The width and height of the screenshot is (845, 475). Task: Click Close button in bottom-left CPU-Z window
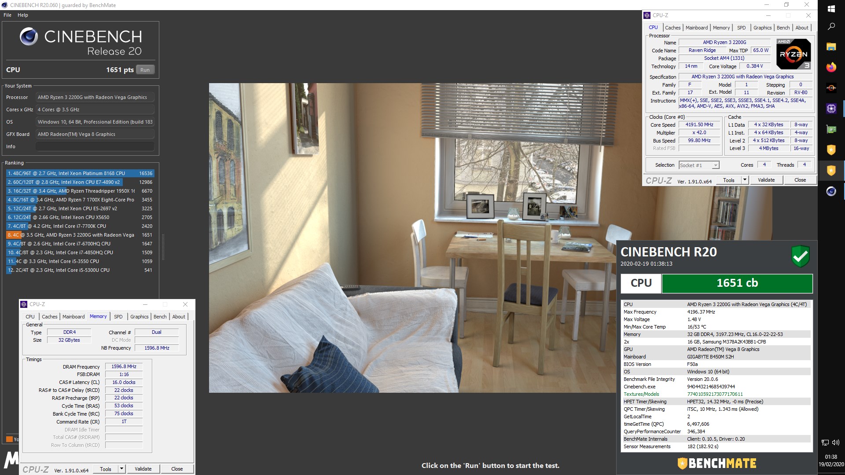pos(177,469)
